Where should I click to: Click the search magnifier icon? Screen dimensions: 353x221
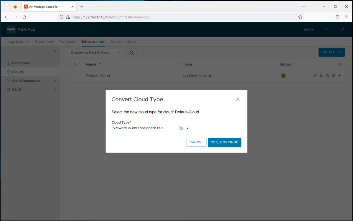coord(132,53)
